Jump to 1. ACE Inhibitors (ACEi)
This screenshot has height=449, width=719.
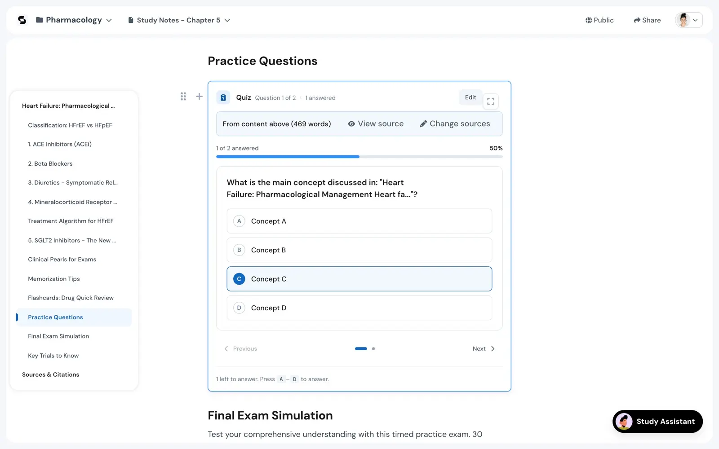[60, 144]
